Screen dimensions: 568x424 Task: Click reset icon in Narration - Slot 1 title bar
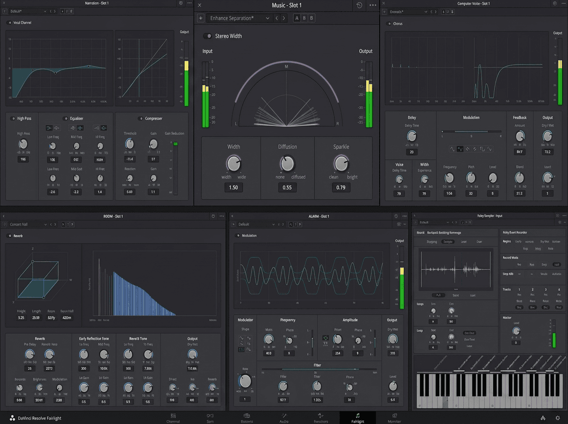pos(181,3)
